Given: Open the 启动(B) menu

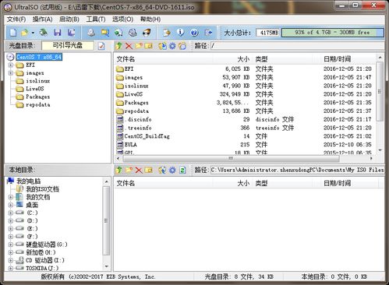Looking at the screenshot, I should (69, 19).
